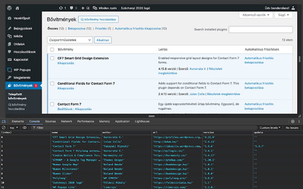Click the Új bővítmény hozzáadása button
The height and width of the screenshot is (189, 303).
98,19
